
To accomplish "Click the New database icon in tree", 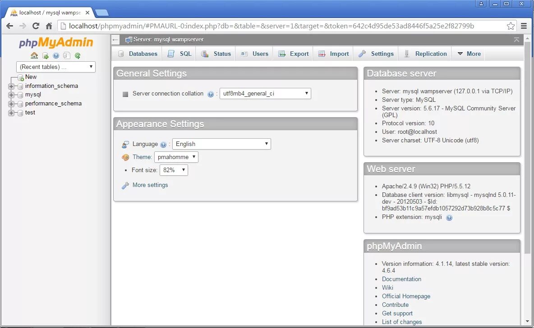I will (20, 77).
